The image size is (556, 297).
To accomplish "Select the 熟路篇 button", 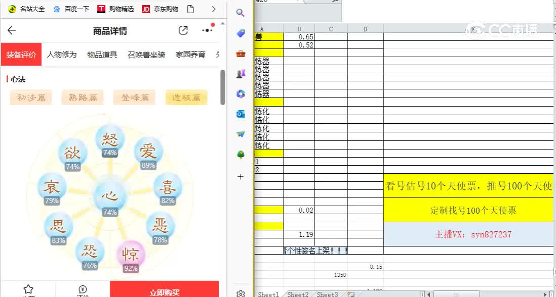I will point(83,97).
